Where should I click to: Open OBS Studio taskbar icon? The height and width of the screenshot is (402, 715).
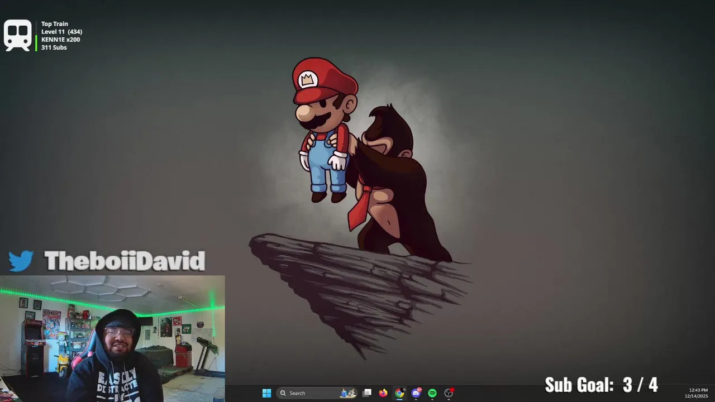click(x=449, y=393)
